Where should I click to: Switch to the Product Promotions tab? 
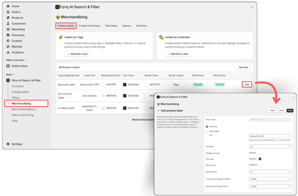(90, 26)
